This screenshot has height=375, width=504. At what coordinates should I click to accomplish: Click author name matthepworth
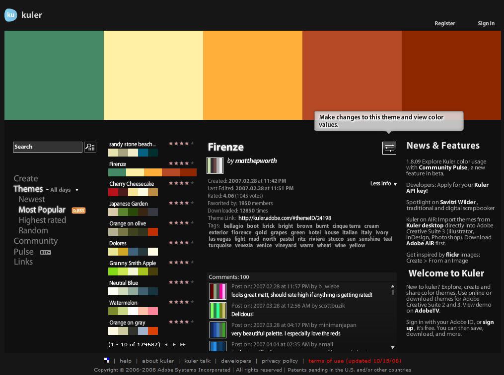click(x=256, y=161)
